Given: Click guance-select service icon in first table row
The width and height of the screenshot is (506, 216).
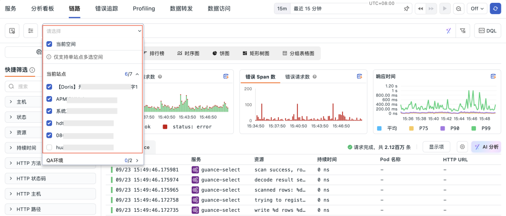Looking at the screenshot, I should 195,170.
